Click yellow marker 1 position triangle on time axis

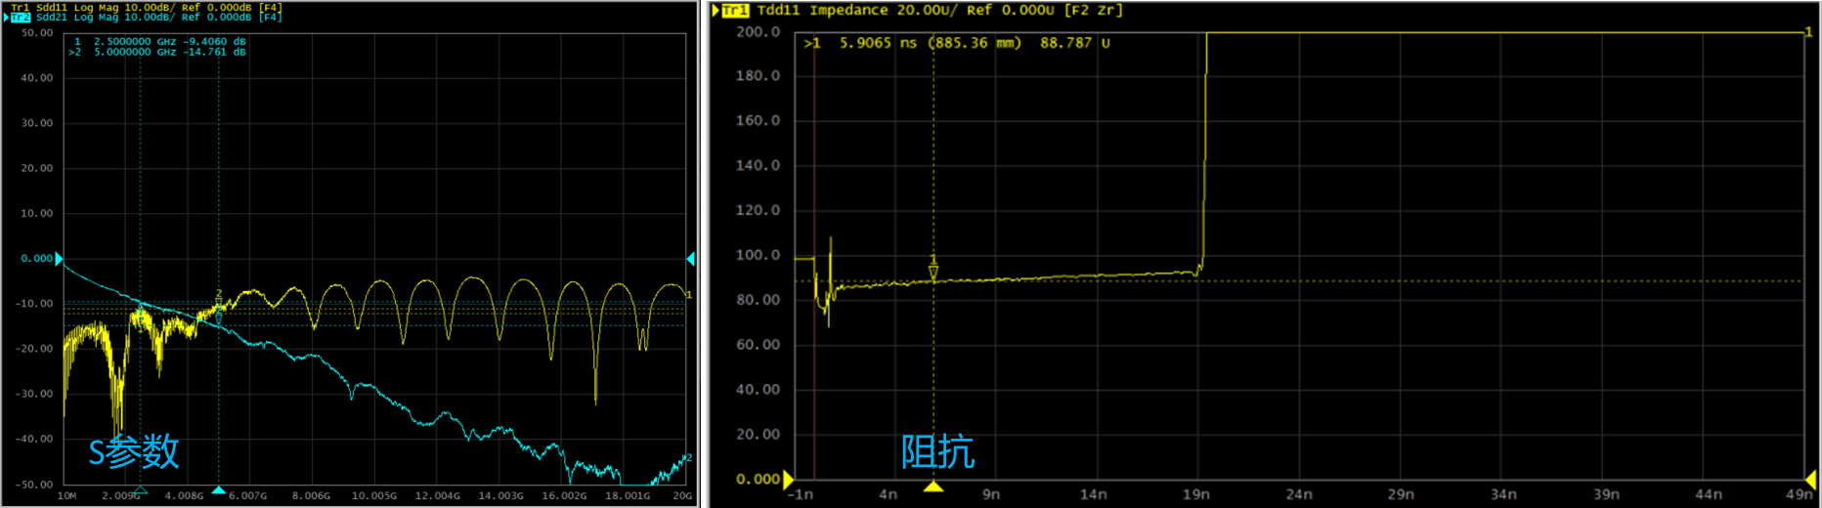[x=933, y=486]
